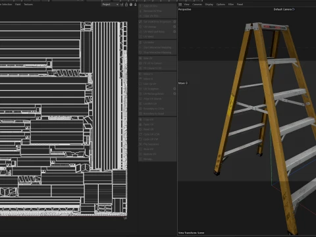Open the viewport Cameras menu
The image size is (316, 237).
coord(197,5)
